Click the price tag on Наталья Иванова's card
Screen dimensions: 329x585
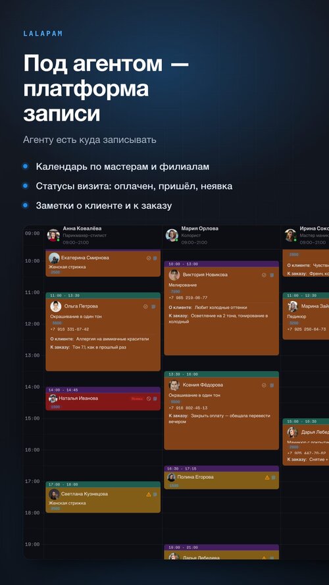[x=55, y=407]
